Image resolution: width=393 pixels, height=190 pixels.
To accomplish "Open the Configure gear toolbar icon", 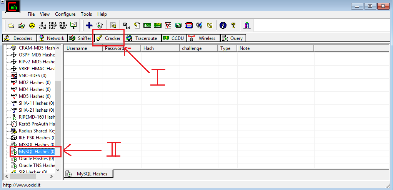I will click(113, 25).
